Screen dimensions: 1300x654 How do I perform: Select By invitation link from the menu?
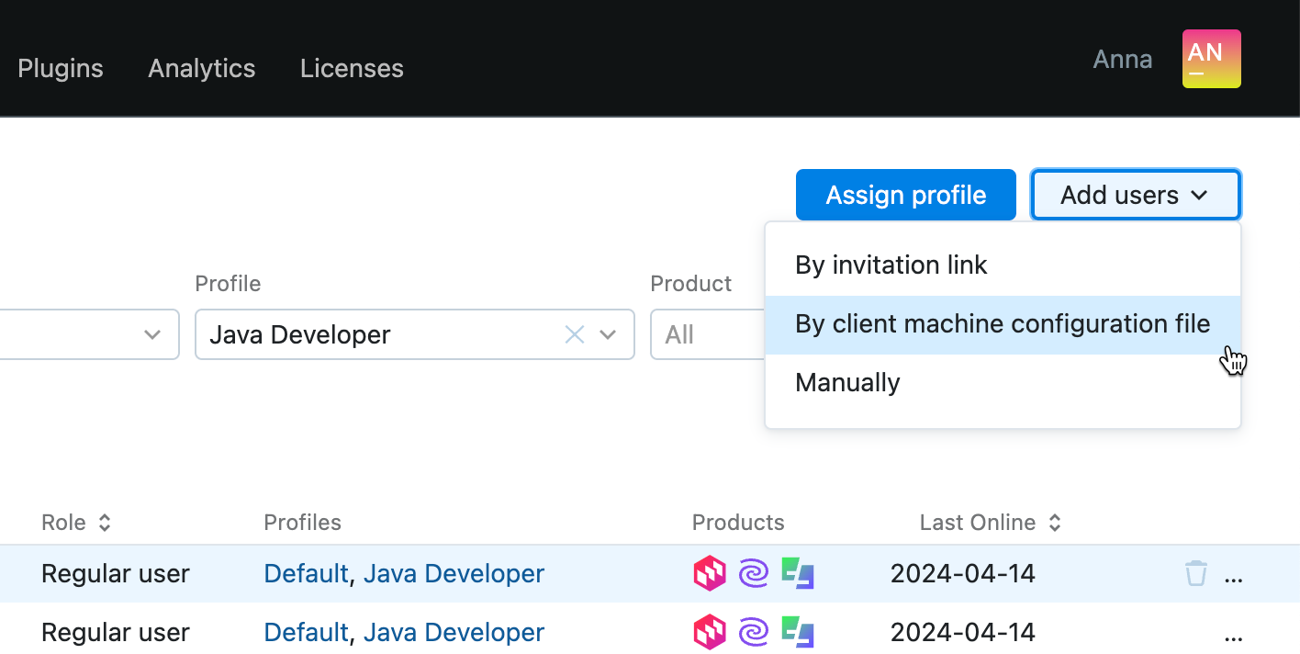pos(891,265)
